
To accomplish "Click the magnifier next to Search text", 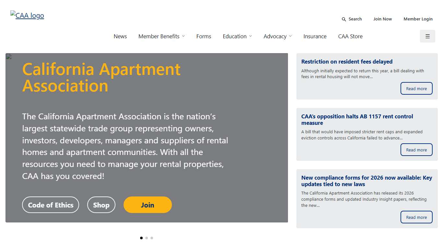I will coord(343,19).
